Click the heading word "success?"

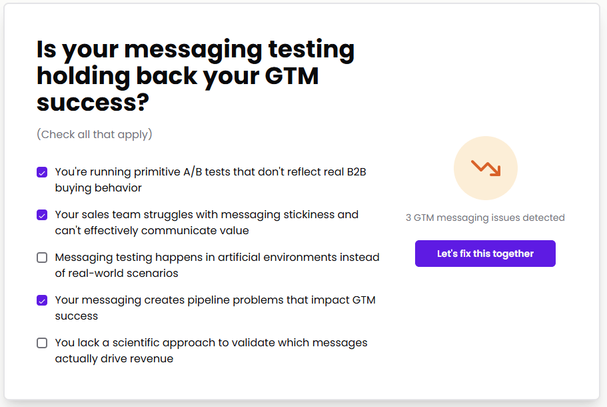(x=93, y=102)
